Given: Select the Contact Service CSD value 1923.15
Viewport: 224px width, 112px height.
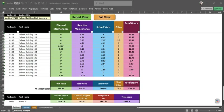Looking at the screenshot, I should [61, 101].
